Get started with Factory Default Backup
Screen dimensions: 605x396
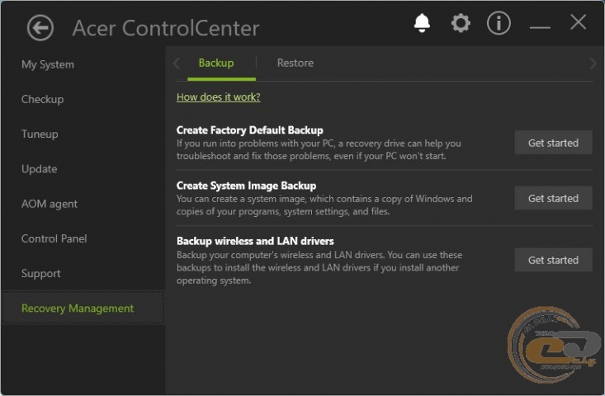click(553, 143)
